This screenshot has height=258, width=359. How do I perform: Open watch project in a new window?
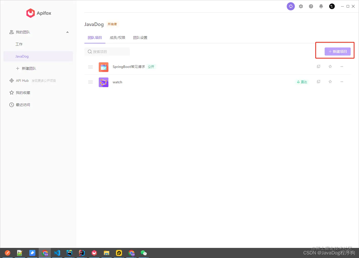319,82
